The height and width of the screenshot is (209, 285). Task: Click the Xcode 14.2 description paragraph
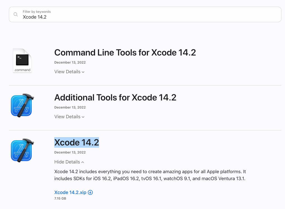coord(150,175)
